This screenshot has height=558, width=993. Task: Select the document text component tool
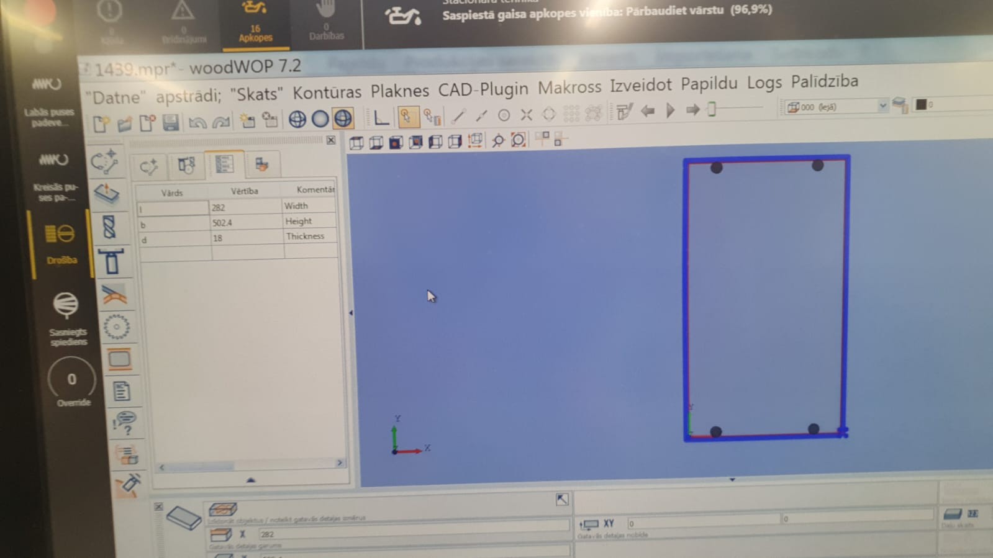[x=122, y=391]
